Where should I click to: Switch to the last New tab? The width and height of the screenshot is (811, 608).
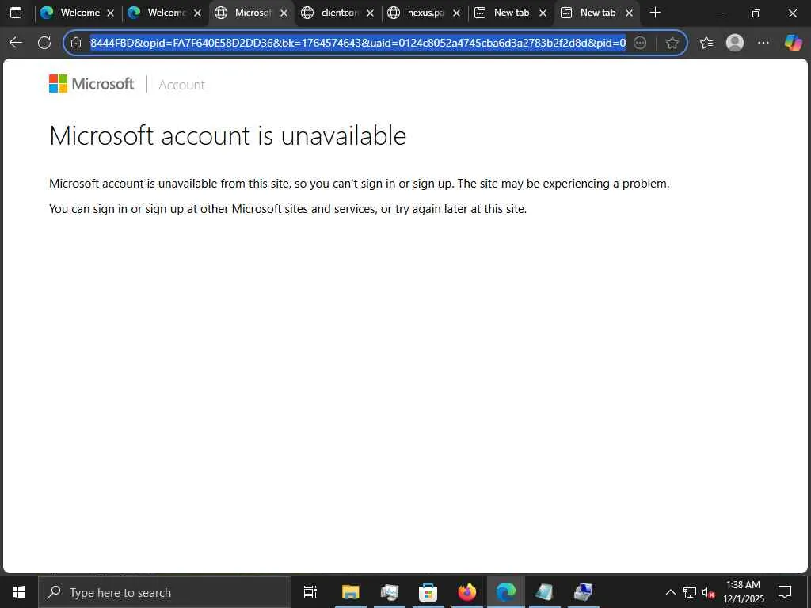pyautogui.click(x=597, y=13)
